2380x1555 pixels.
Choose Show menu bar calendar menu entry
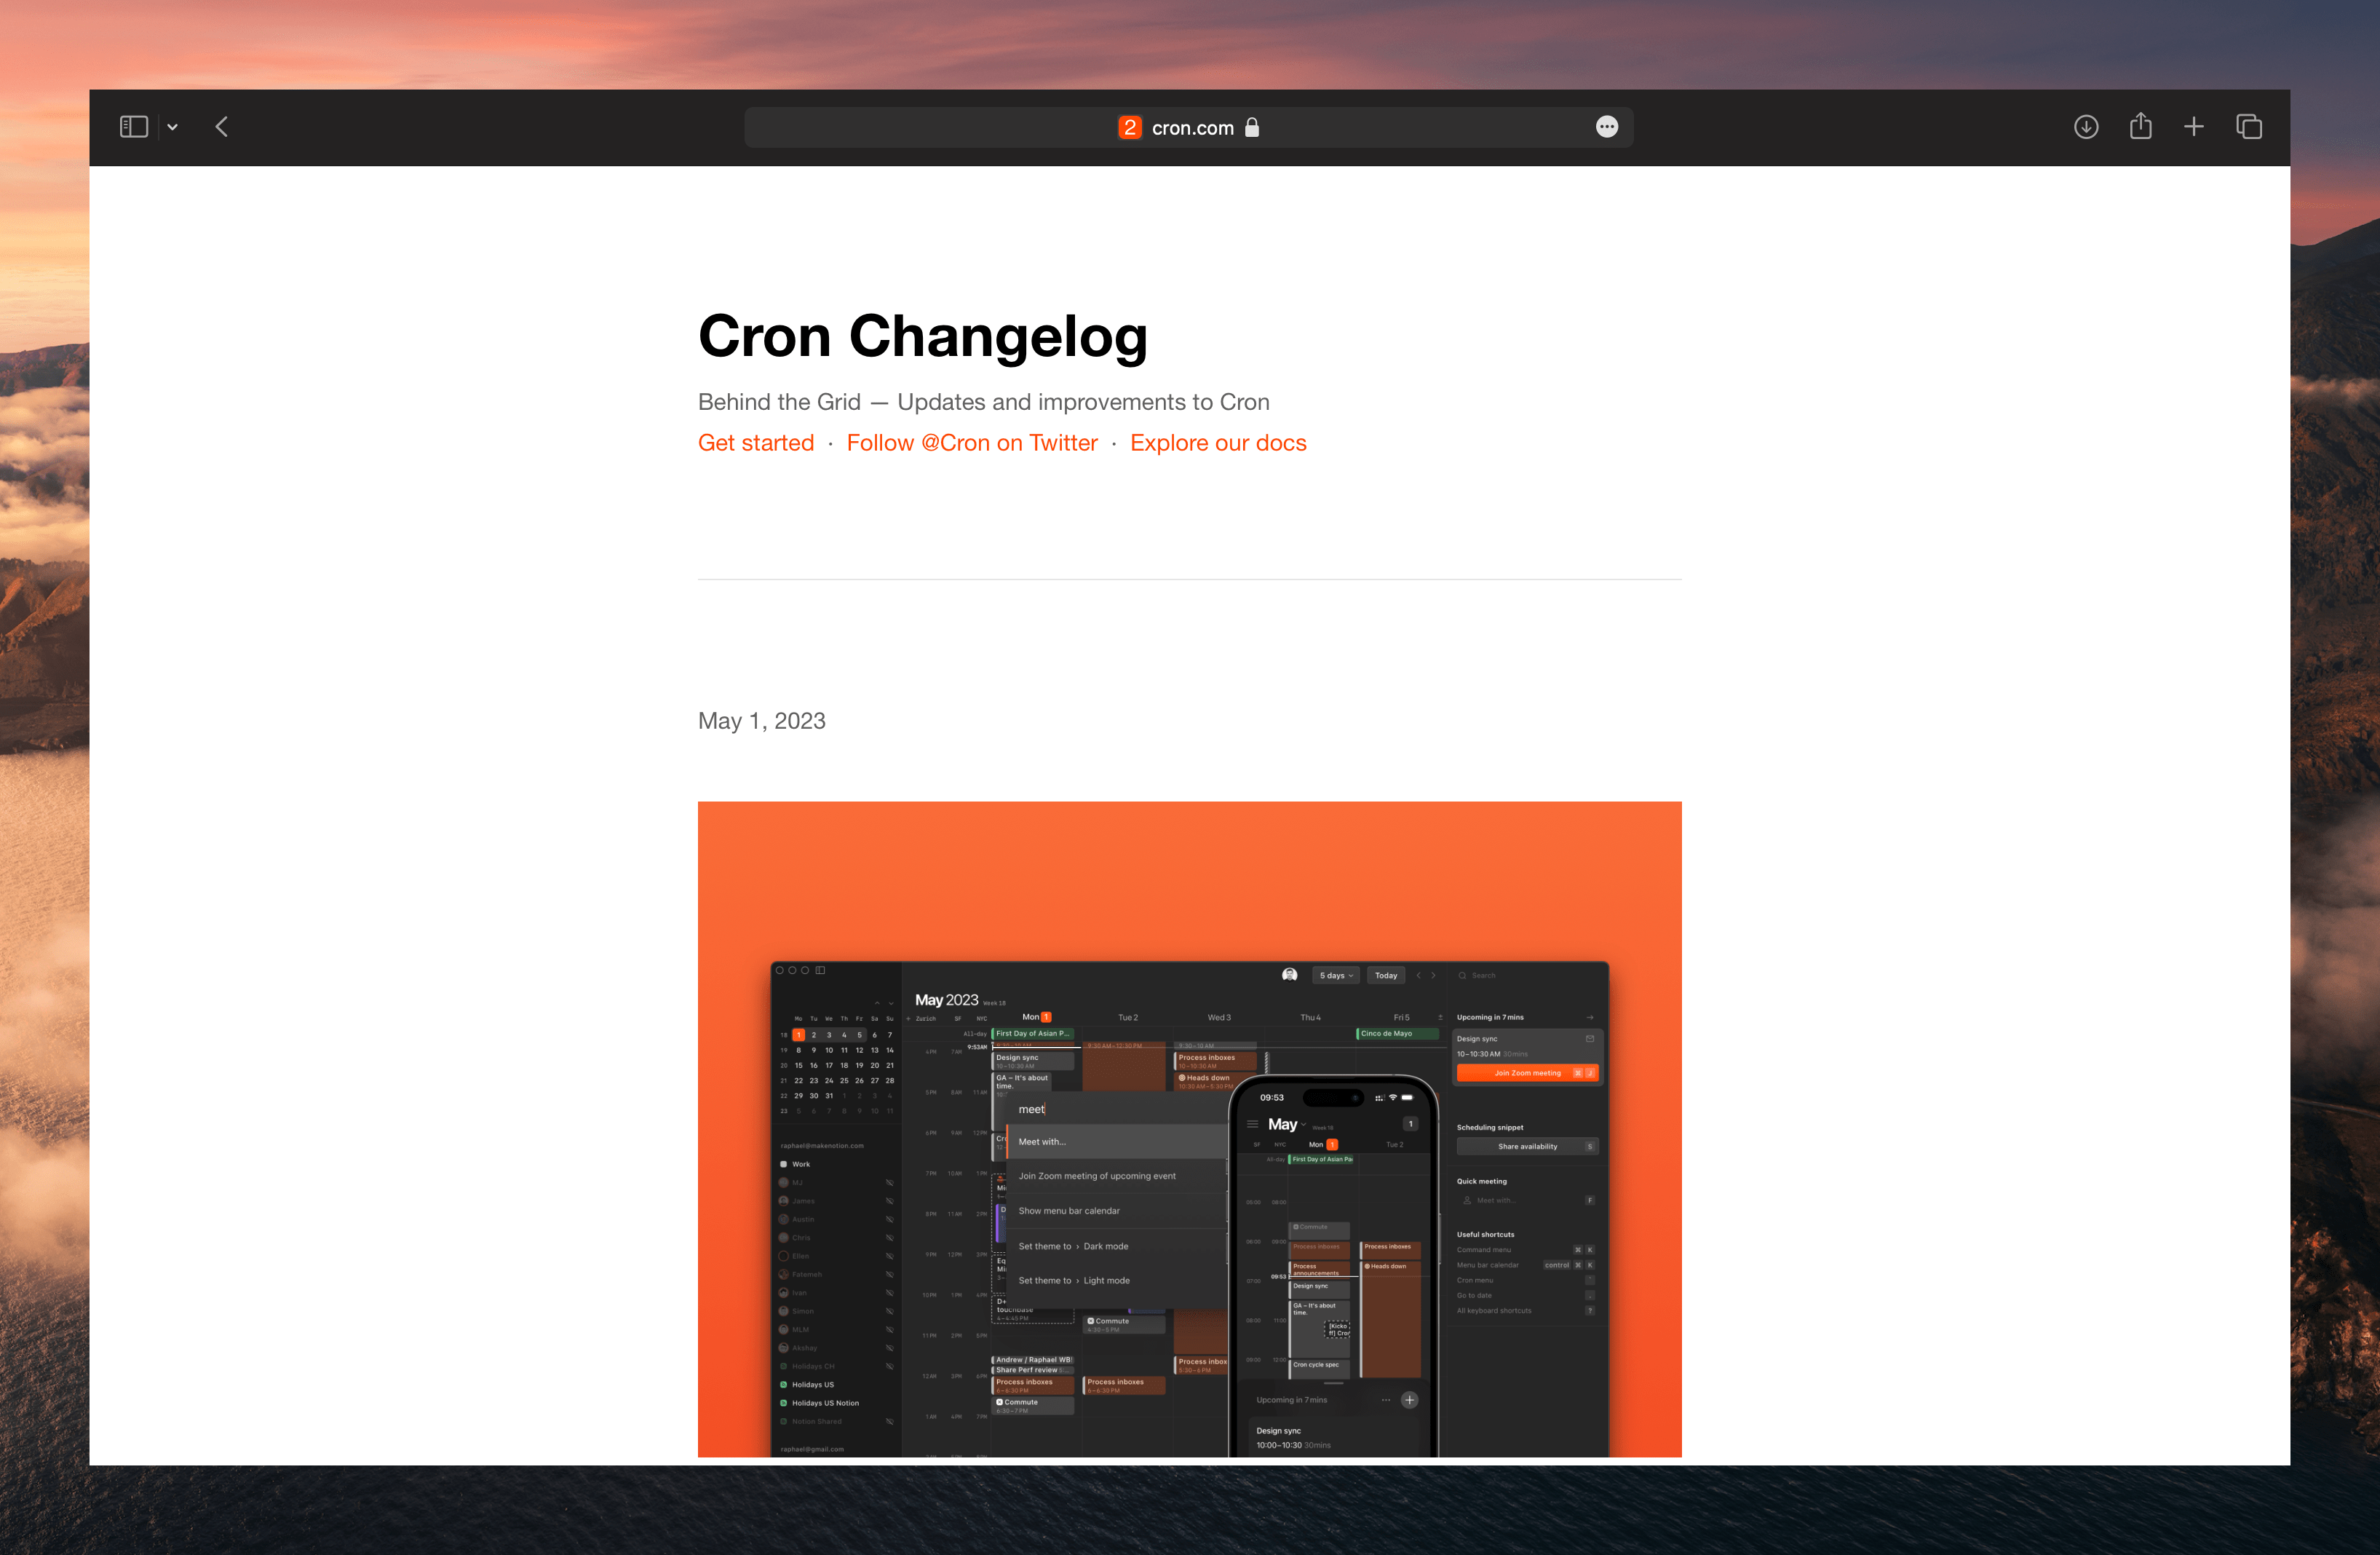1068,1210
